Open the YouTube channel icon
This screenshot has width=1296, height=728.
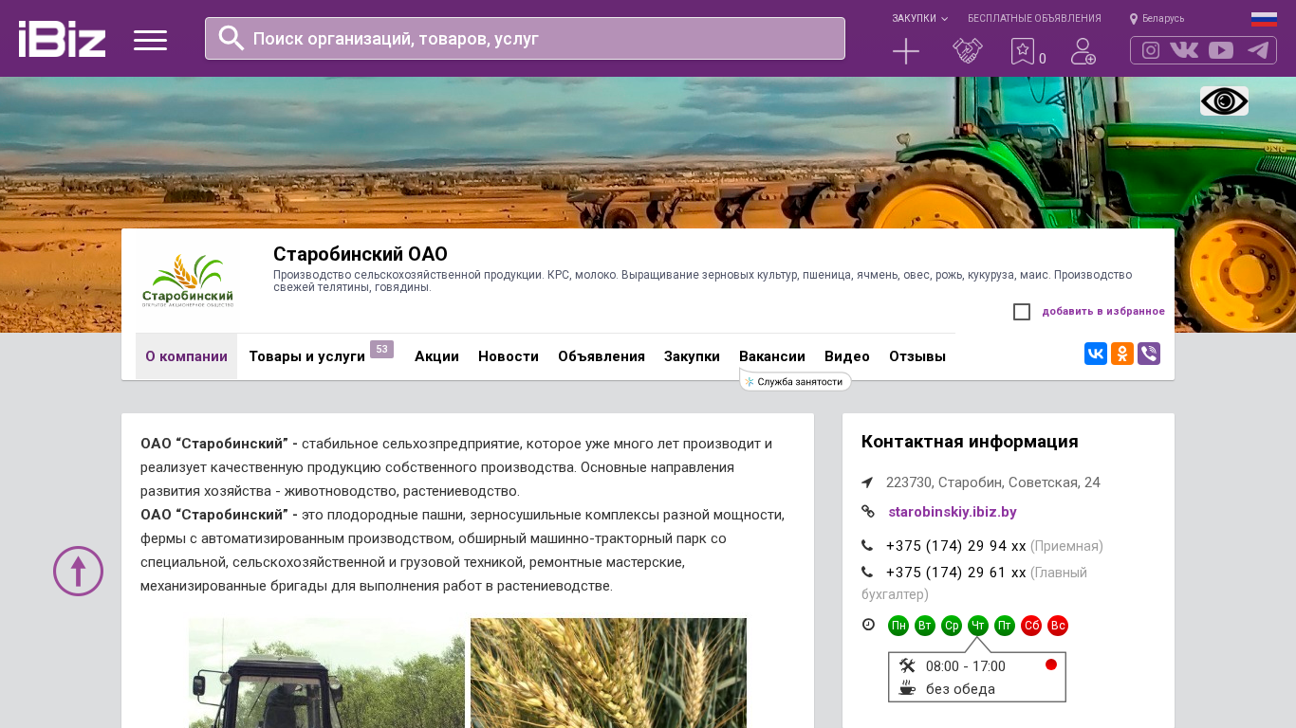click(1221, 50)
